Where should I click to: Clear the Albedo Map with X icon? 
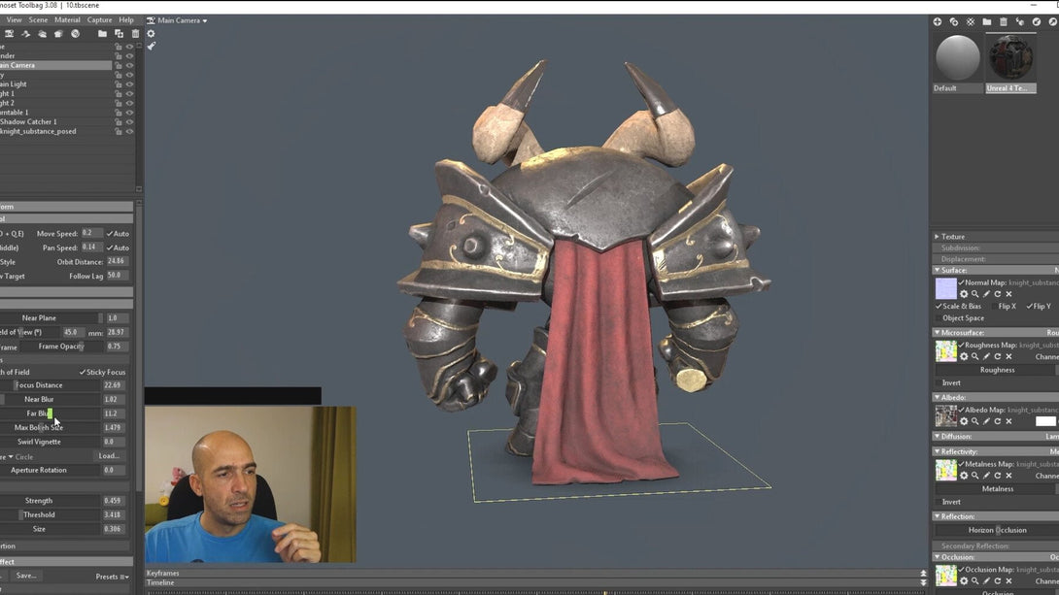tap(1008, 421)
